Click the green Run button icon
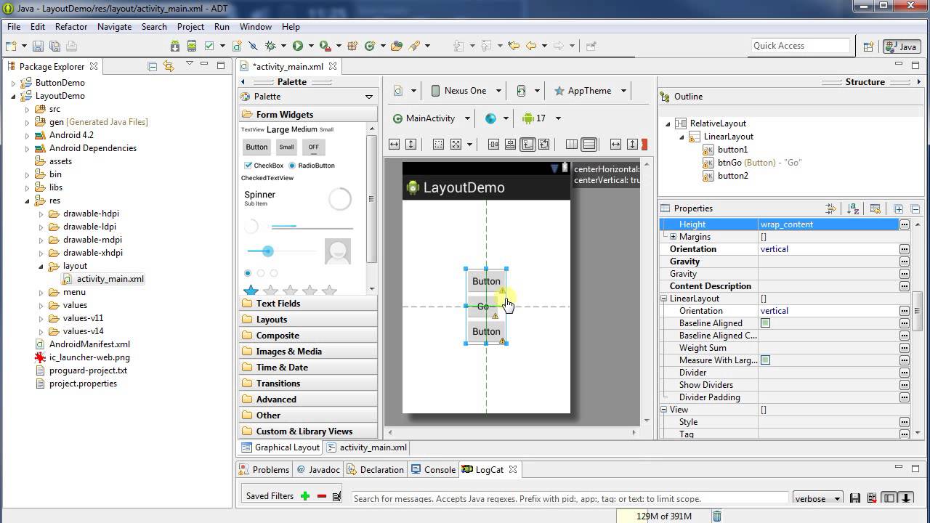930x523 pixels. 298,46
